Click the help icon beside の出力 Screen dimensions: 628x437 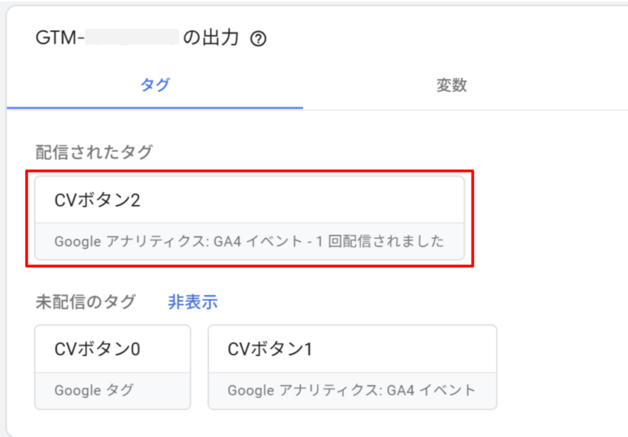click(259, 40)
